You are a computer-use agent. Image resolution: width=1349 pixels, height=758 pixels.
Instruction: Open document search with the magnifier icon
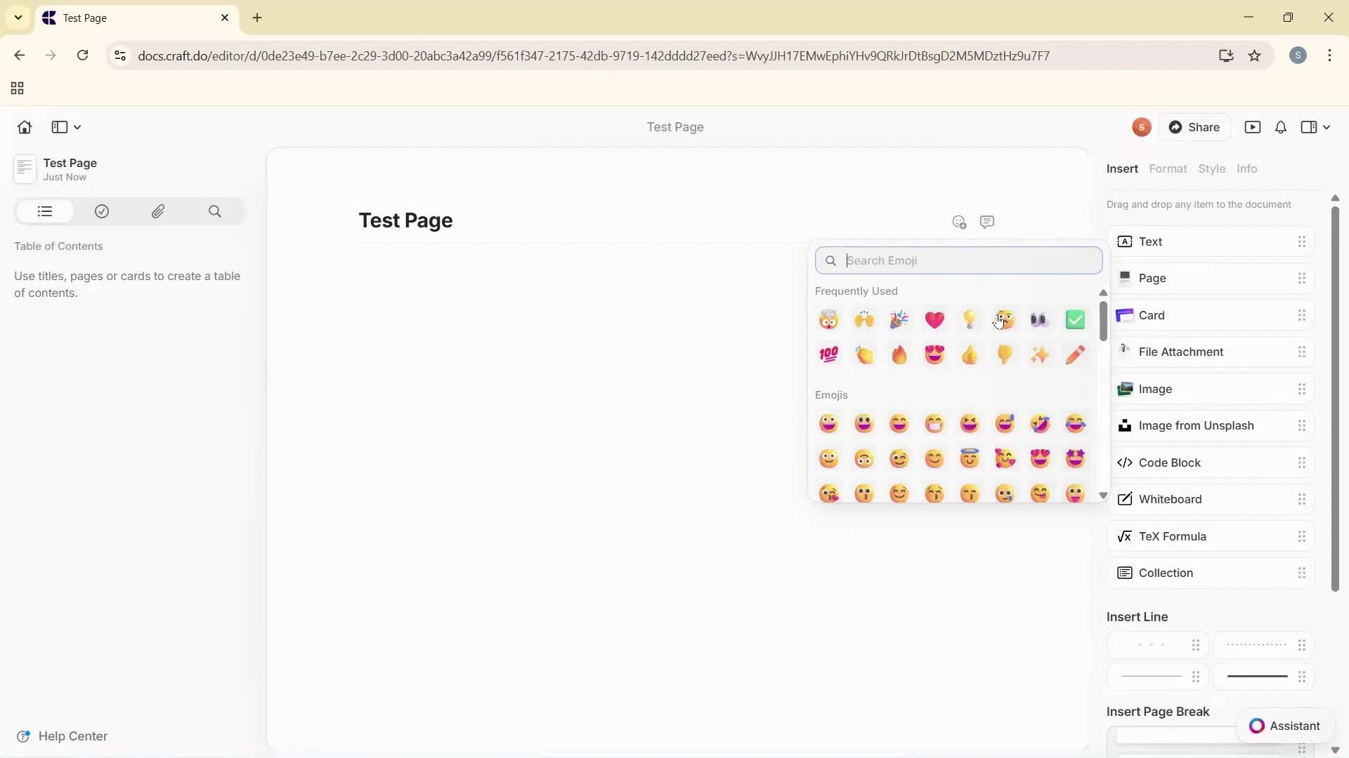215,211
